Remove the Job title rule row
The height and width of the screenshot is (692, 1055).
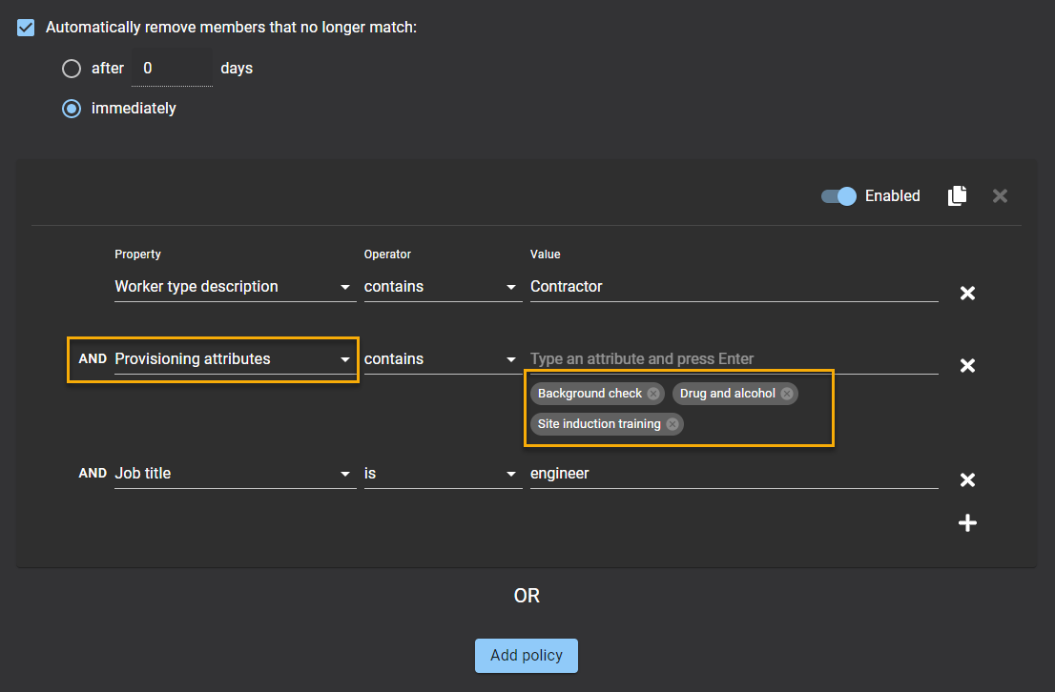click(966, 480)
